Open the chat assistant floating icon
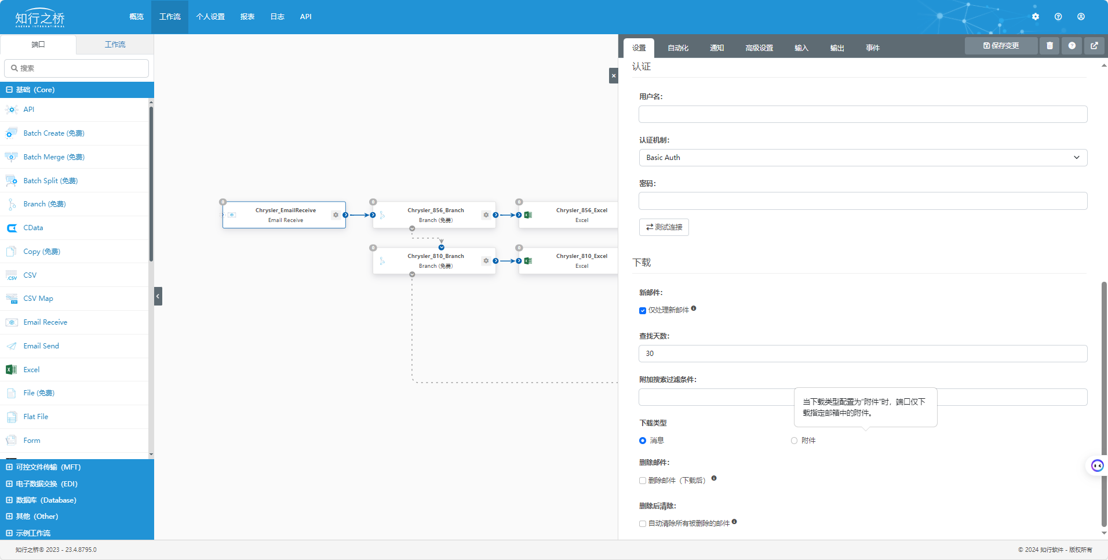 coord(1097,466)
